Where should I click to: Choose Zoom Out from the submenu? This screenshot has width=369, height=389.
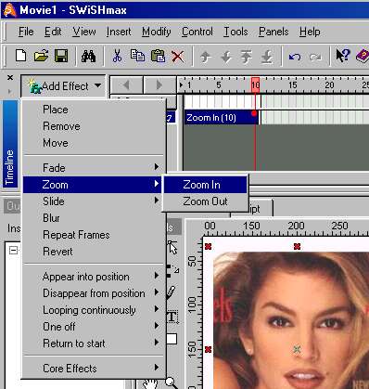tap(206, 201)
